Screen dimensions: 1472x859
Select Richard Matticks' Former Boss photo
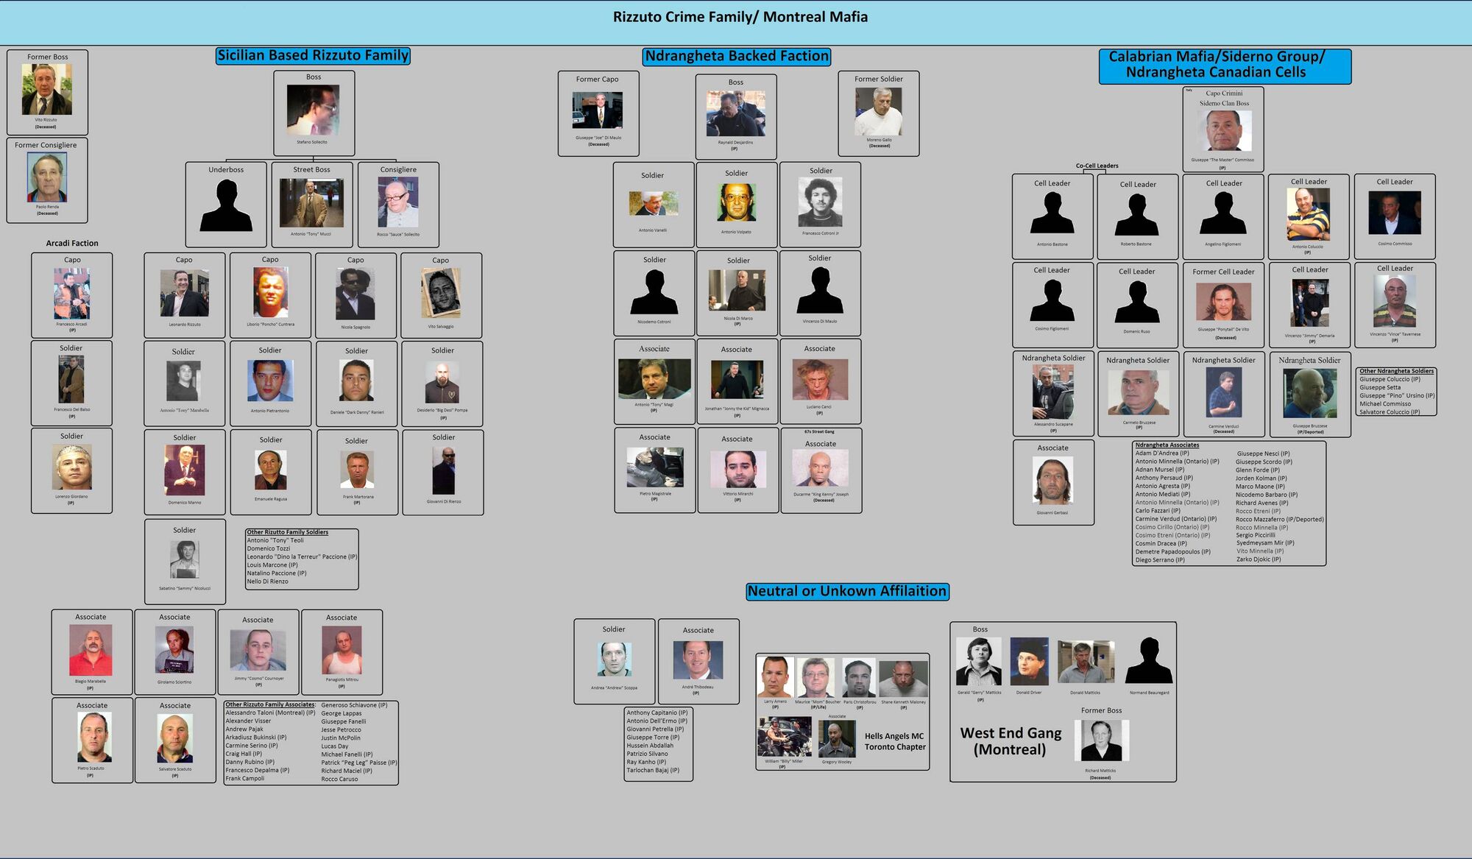pos(1101,740)
